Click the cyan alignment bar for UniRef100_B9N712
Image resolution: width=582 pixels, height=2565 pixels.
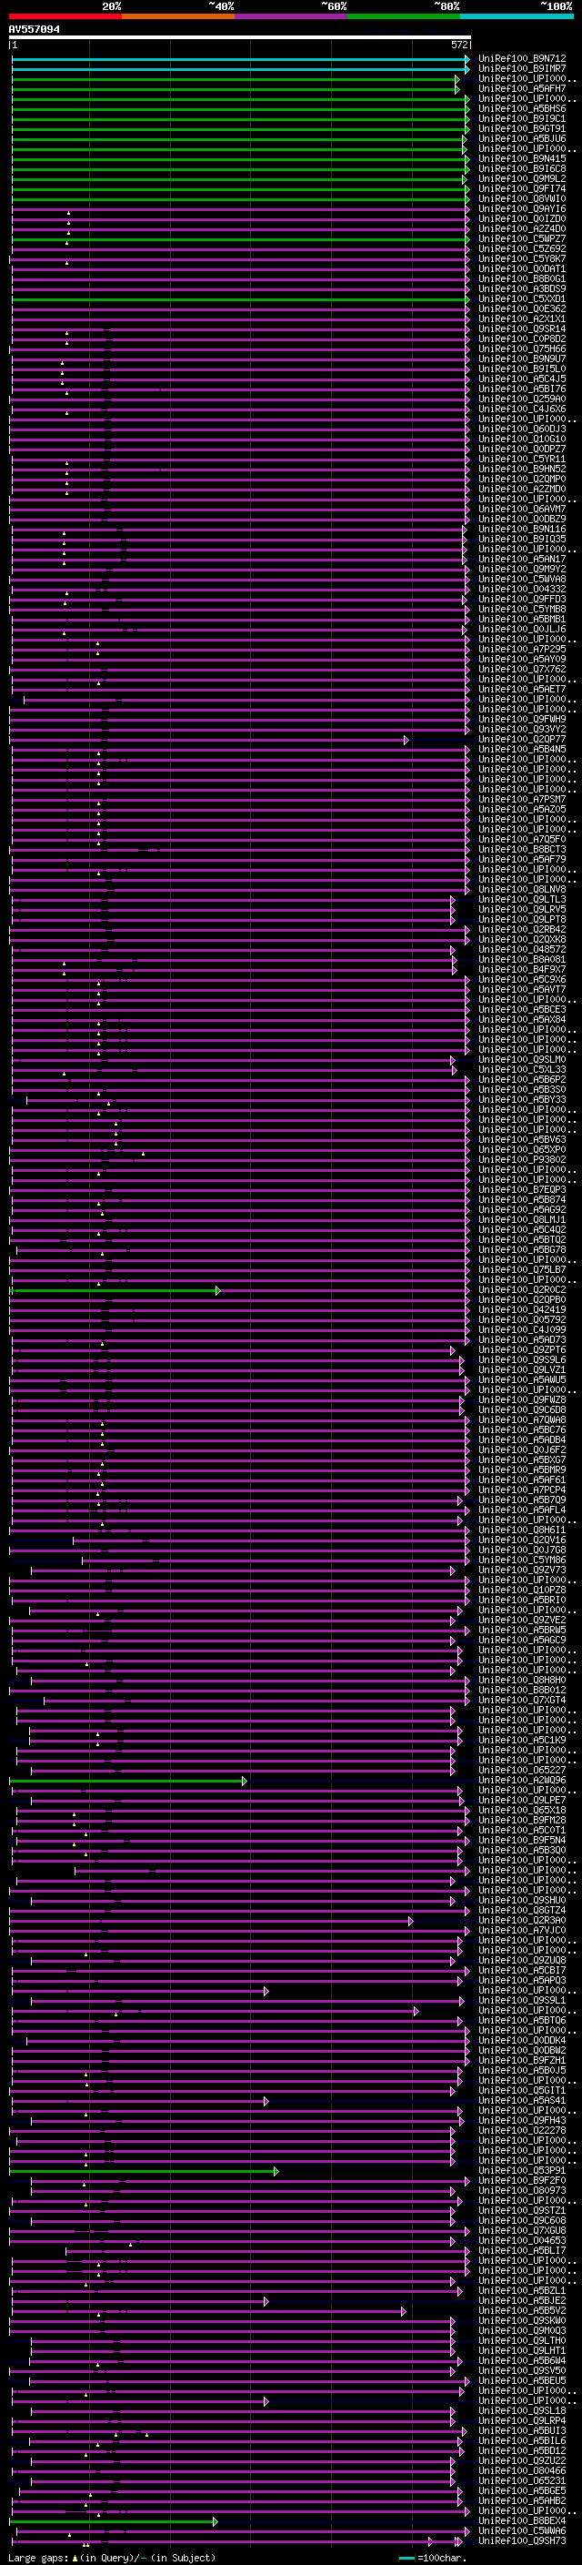pyautogui.click(x=240, y=60)
